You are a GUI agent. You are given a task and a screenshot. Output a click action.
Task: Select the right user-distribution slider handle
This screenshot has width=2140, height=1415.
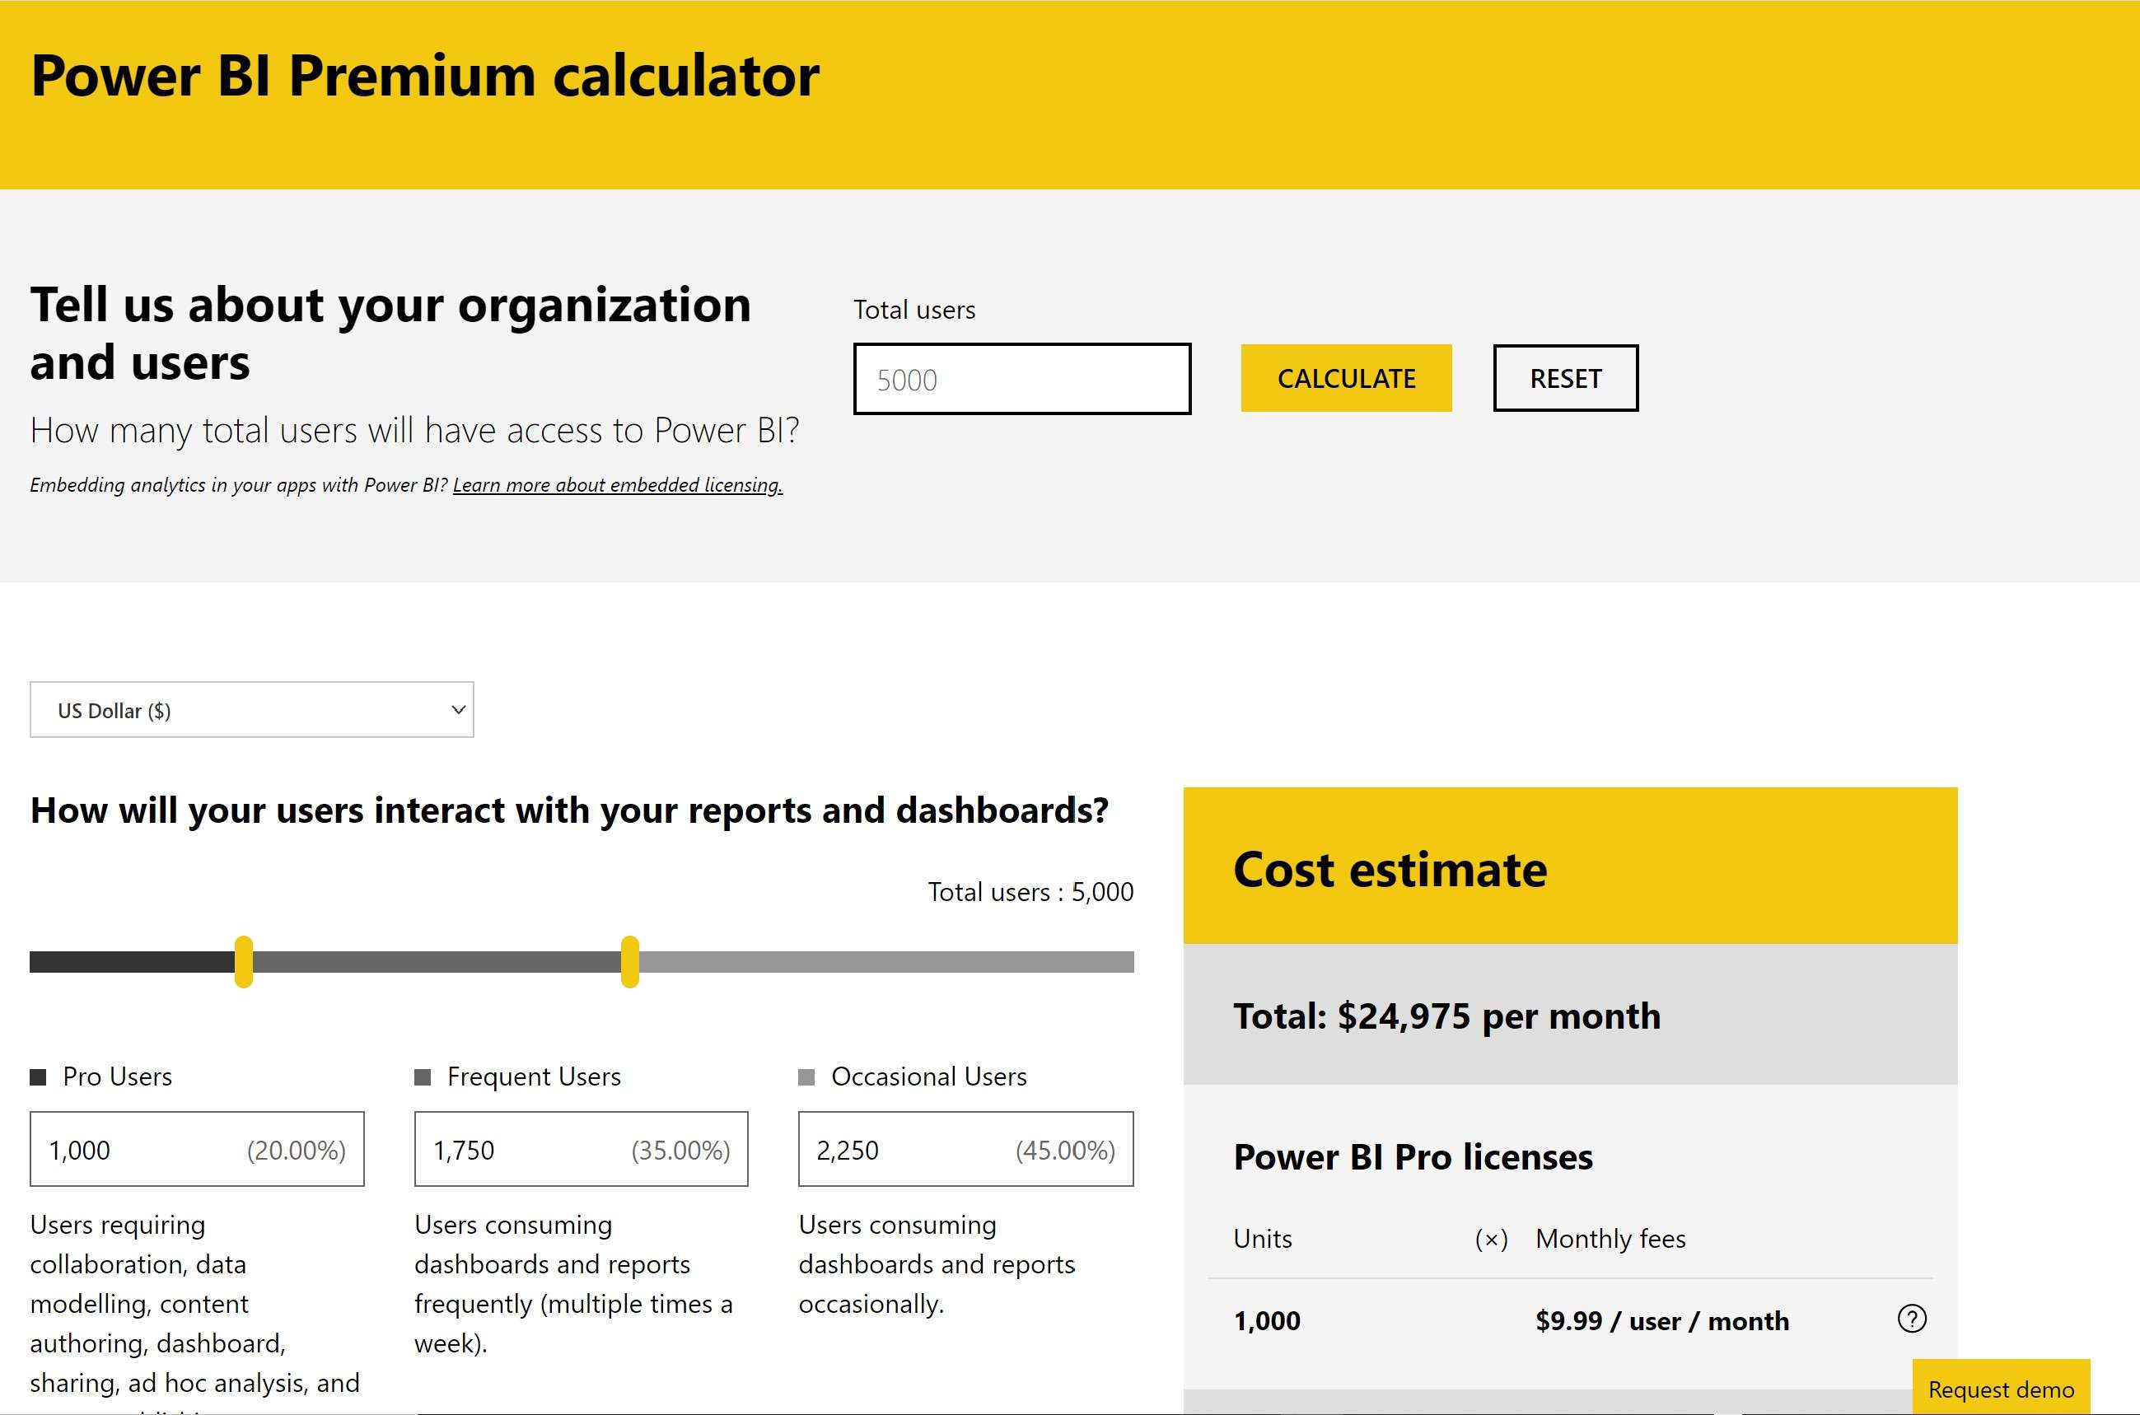pyautogui.click(x=632, y=962)
